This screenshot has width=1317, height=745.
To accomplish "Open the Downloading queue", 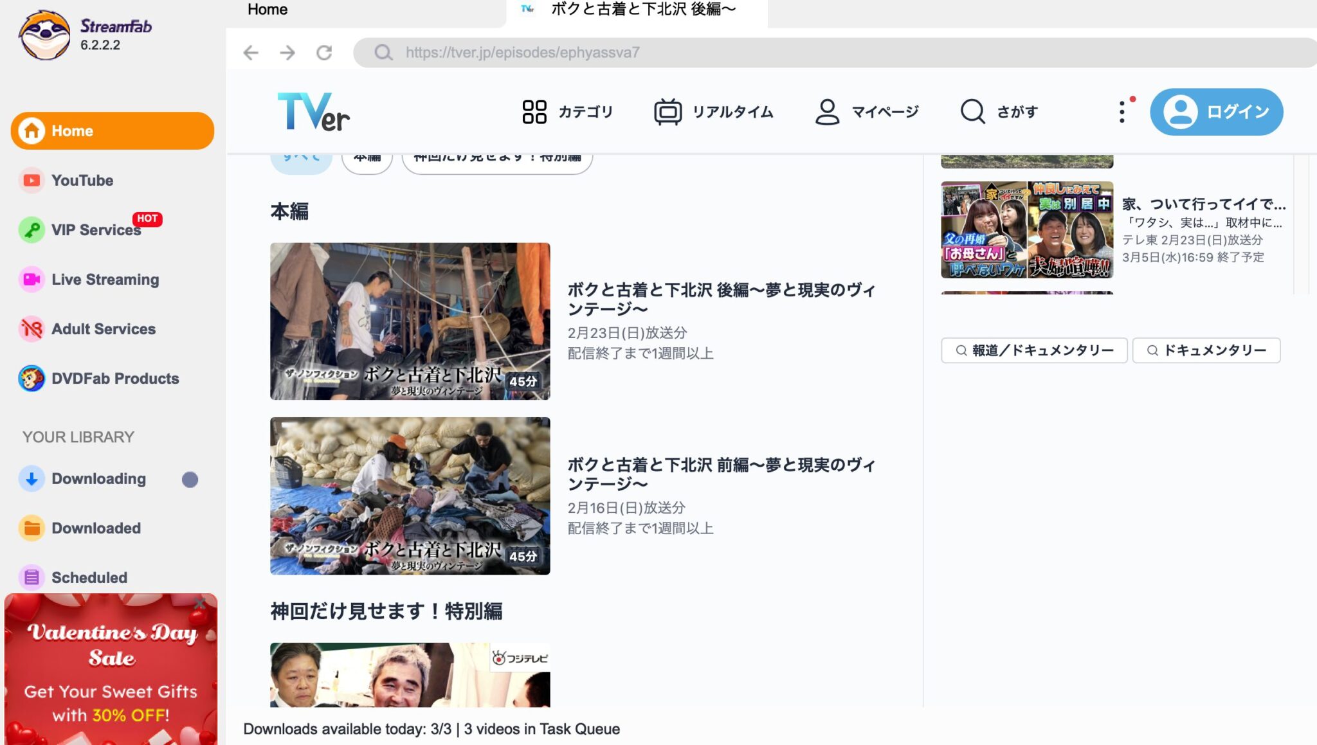I will click(x=98, y=478).
